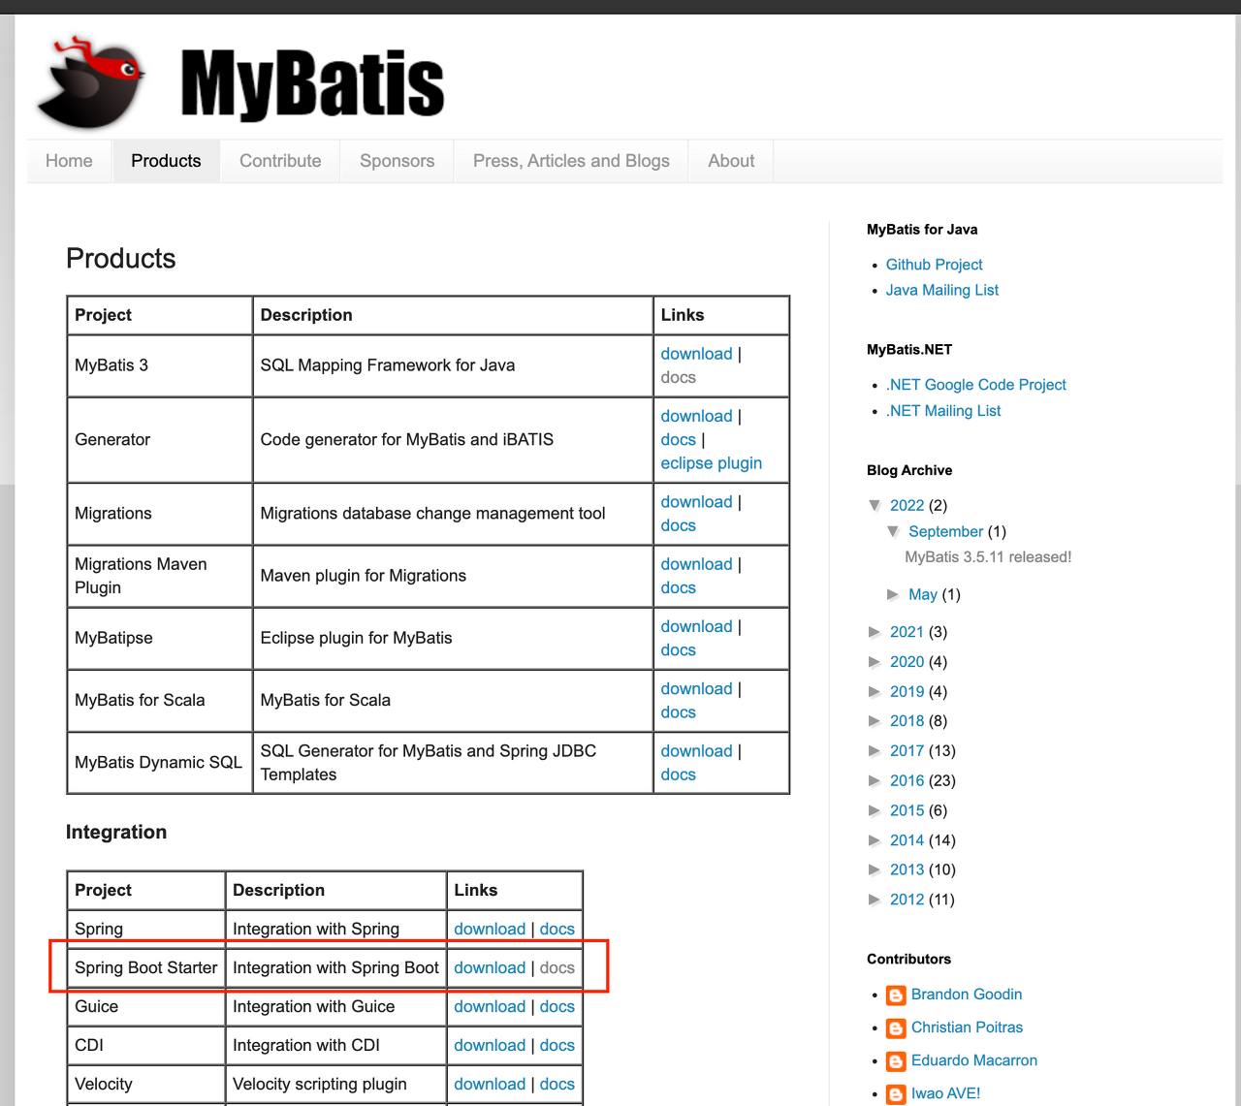Open docs link for Spring integration

557,929
